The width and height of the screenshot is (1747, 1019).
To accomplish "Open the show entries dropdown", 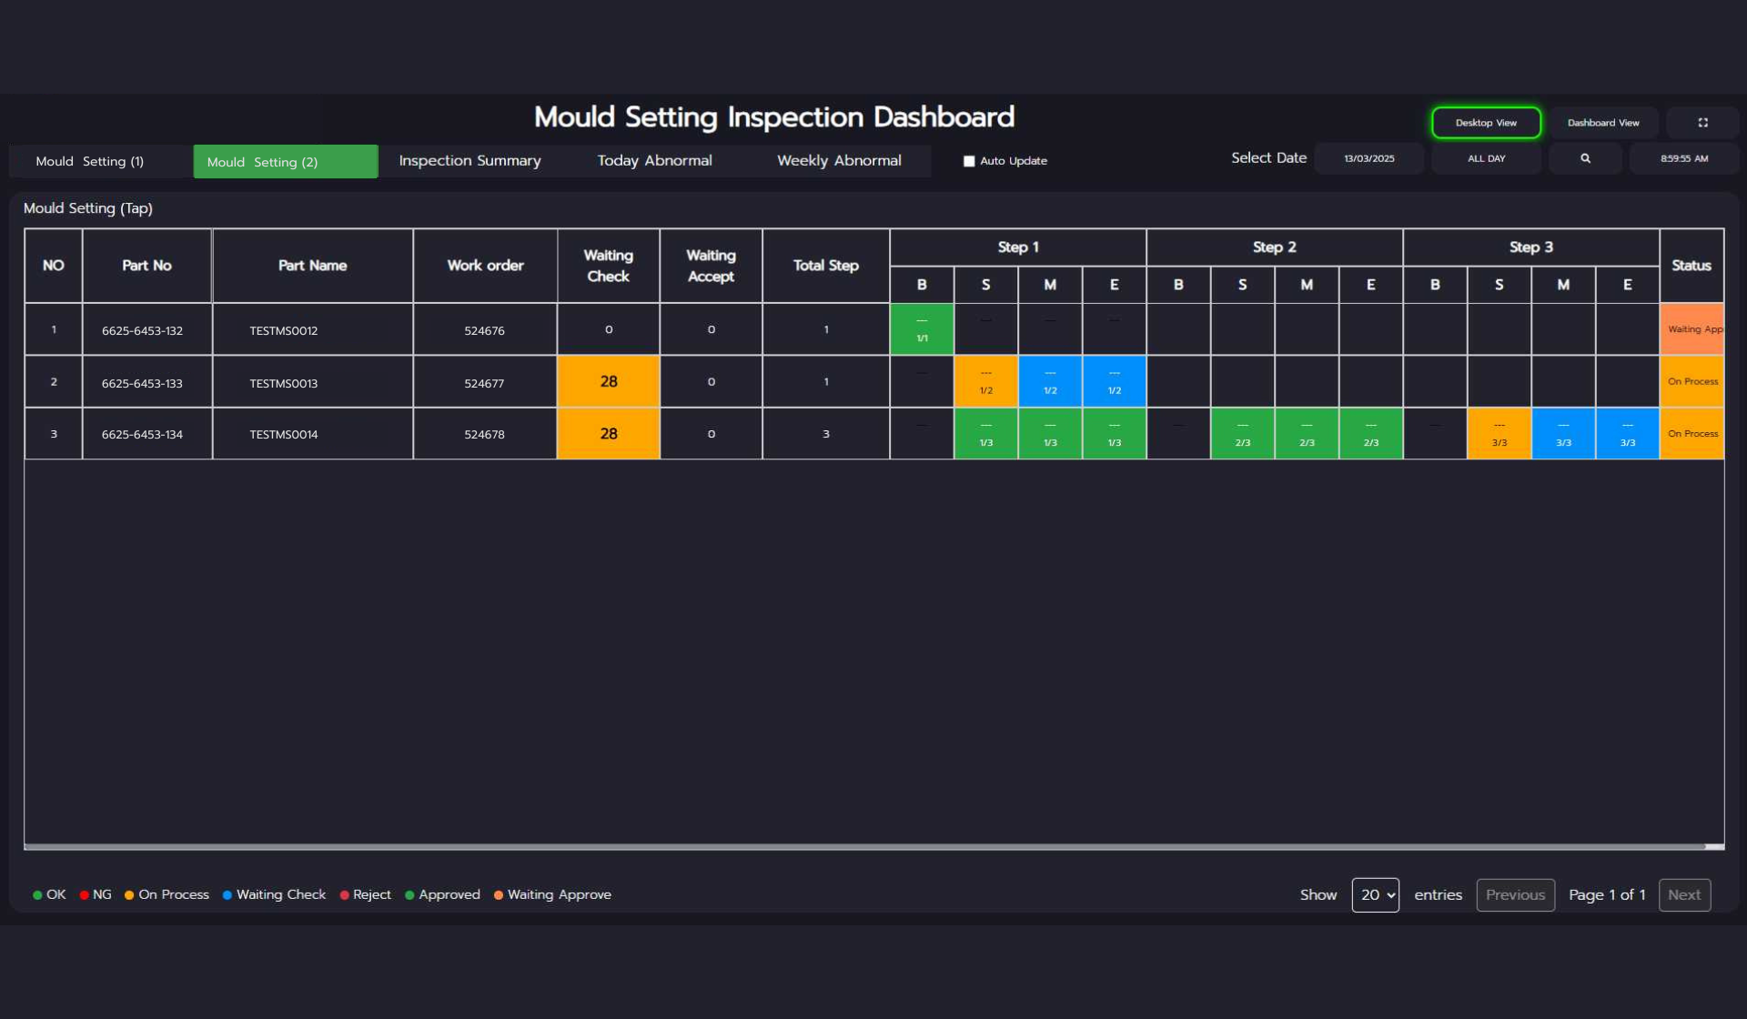I will [1375, 894].
